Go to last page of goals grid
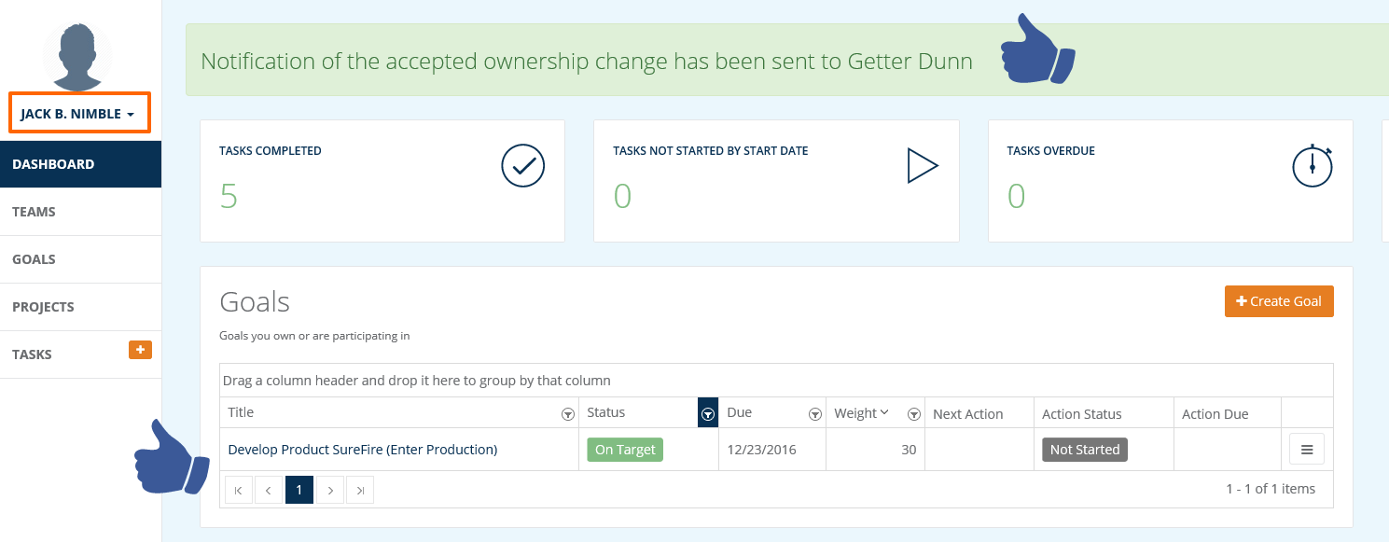 pos(360,490)
